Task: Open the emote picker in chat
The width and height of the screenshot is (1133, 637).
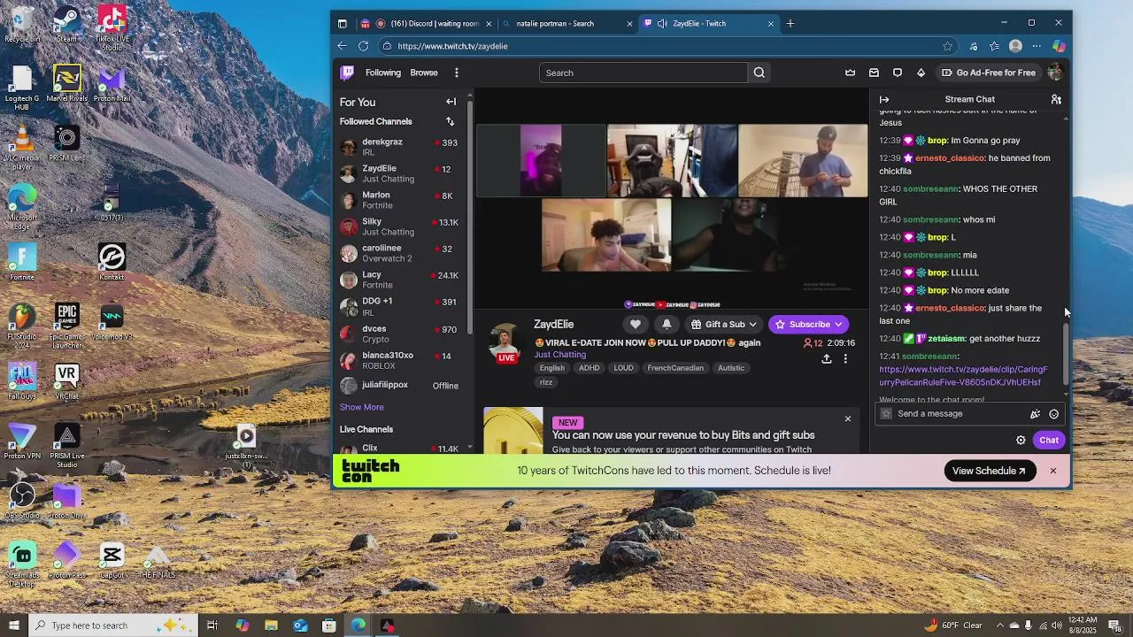Action: [x=1053, y=413]
